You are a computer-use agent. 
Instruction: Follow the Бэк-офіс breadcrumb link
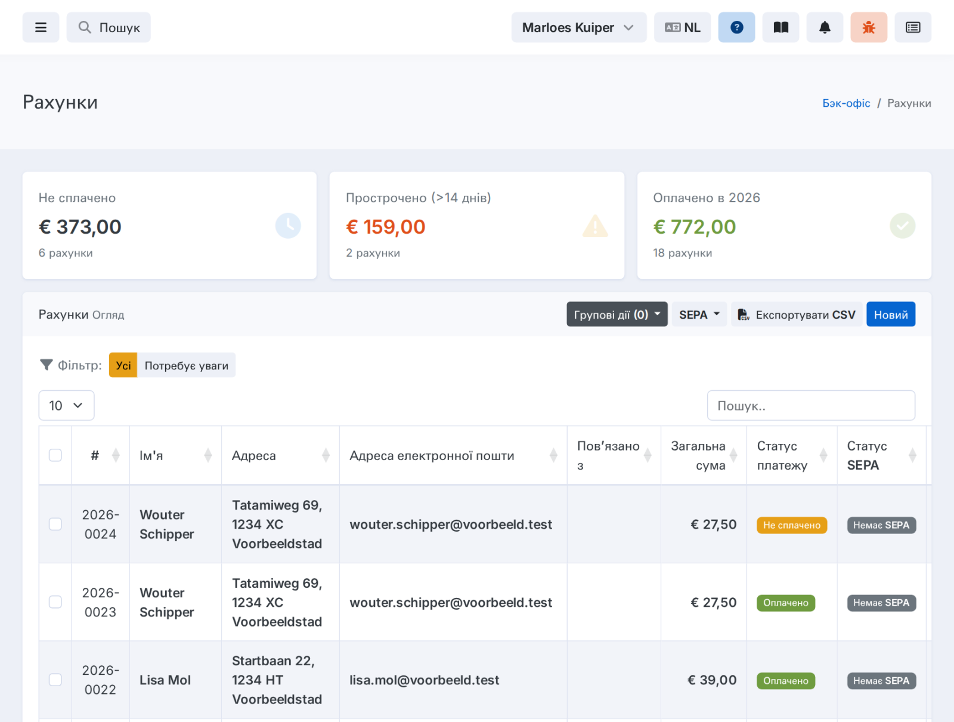pyautogui.click(x=846, y=103)
